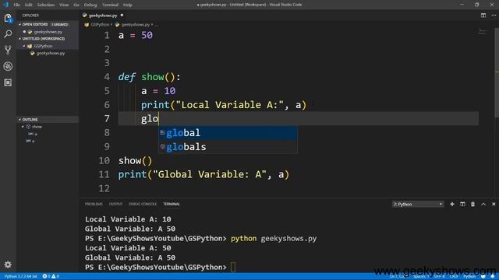Image resolution: width=499 pixels, height=280 pixels.
Task: Click the 'def show():' line
Action: pyautogui.click(x=149, y=77)
